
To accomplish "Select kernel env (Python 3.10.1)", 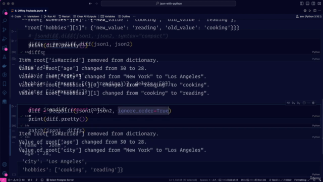I will click(308, 17).
